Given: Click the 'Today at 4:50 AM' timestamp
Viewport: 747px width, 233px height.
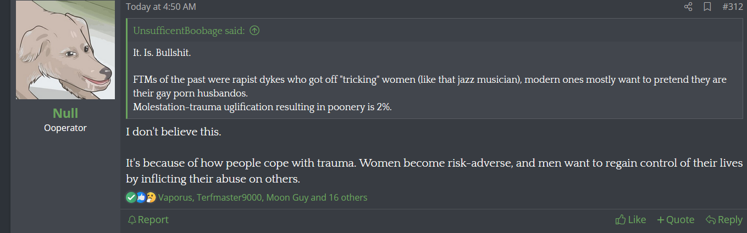Looking at the screenshot, I should [161, 7].
